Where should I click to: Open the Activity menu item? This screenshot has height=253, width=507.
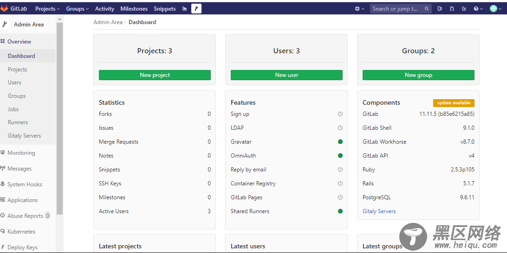click(105, 9)
